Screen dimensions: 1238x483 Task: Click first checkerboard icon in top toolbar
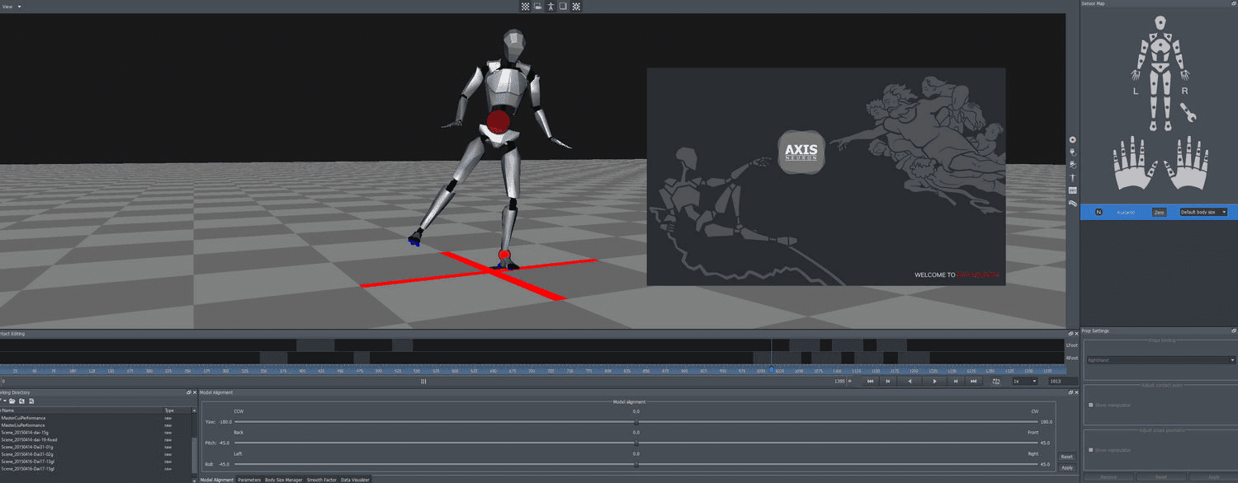[x=525, y=6]
